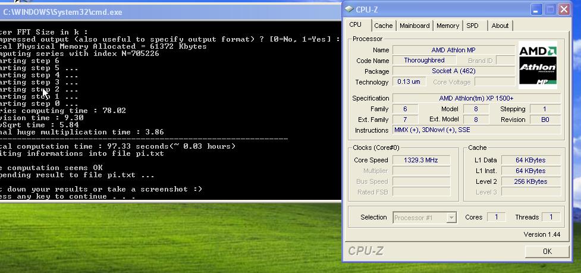581x273 pixels.
Task: Click the Cores value box
Action: 496,217
